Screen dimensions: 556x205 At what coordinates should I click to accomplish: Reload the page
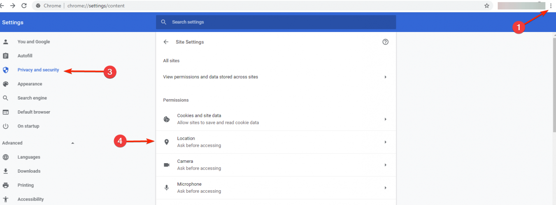pos(24,6)
